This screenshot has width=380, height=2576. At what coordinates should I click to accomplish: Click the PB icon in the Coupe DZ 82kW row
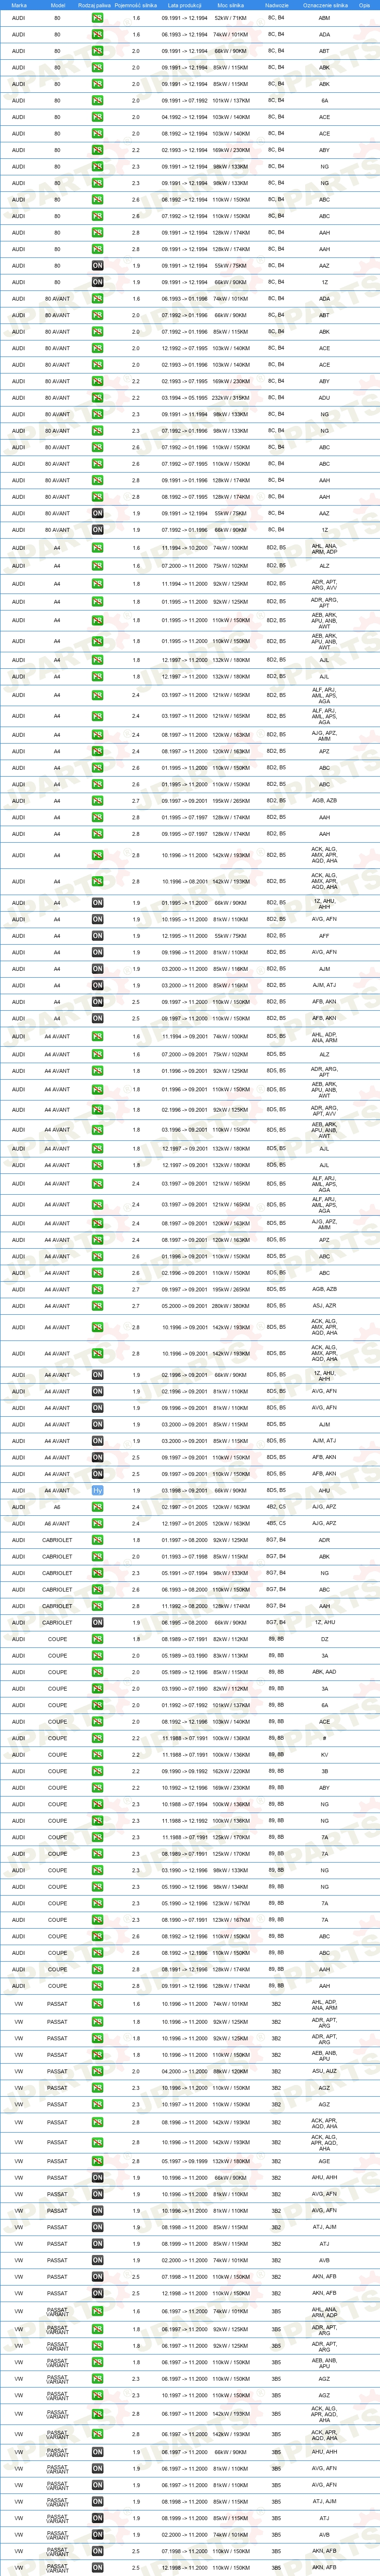97,1639
